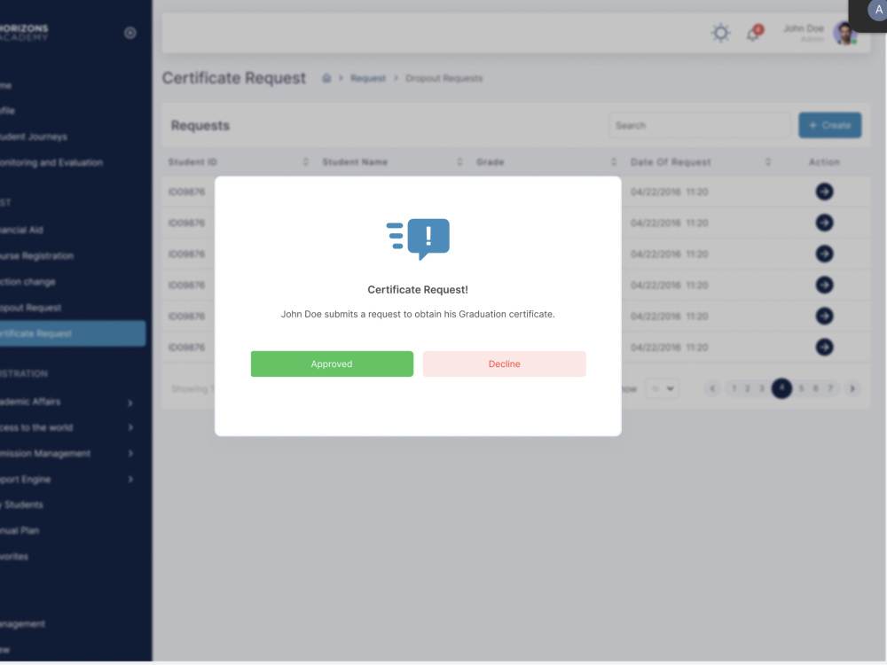Screen dimensions: 887x665
Task: Open Favorites sidebar item
Action: coord(14,557)
